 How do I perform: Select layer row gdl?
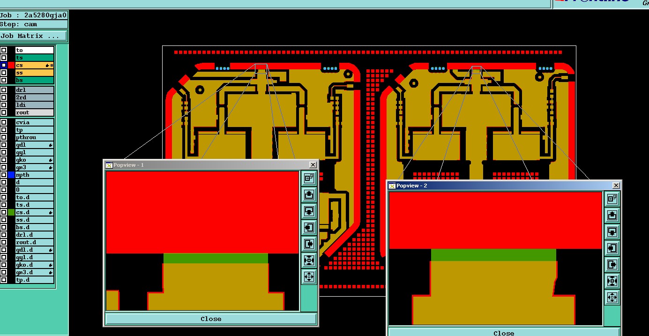coord(35,145)
